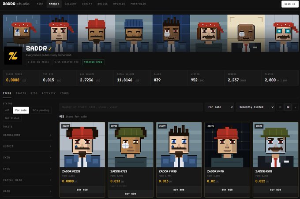Switch to the compact list view icon

coord(295,107)
